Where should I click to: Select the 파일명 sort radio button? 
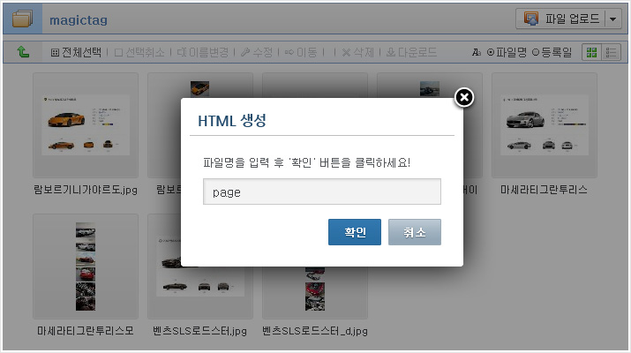point(490,52)
